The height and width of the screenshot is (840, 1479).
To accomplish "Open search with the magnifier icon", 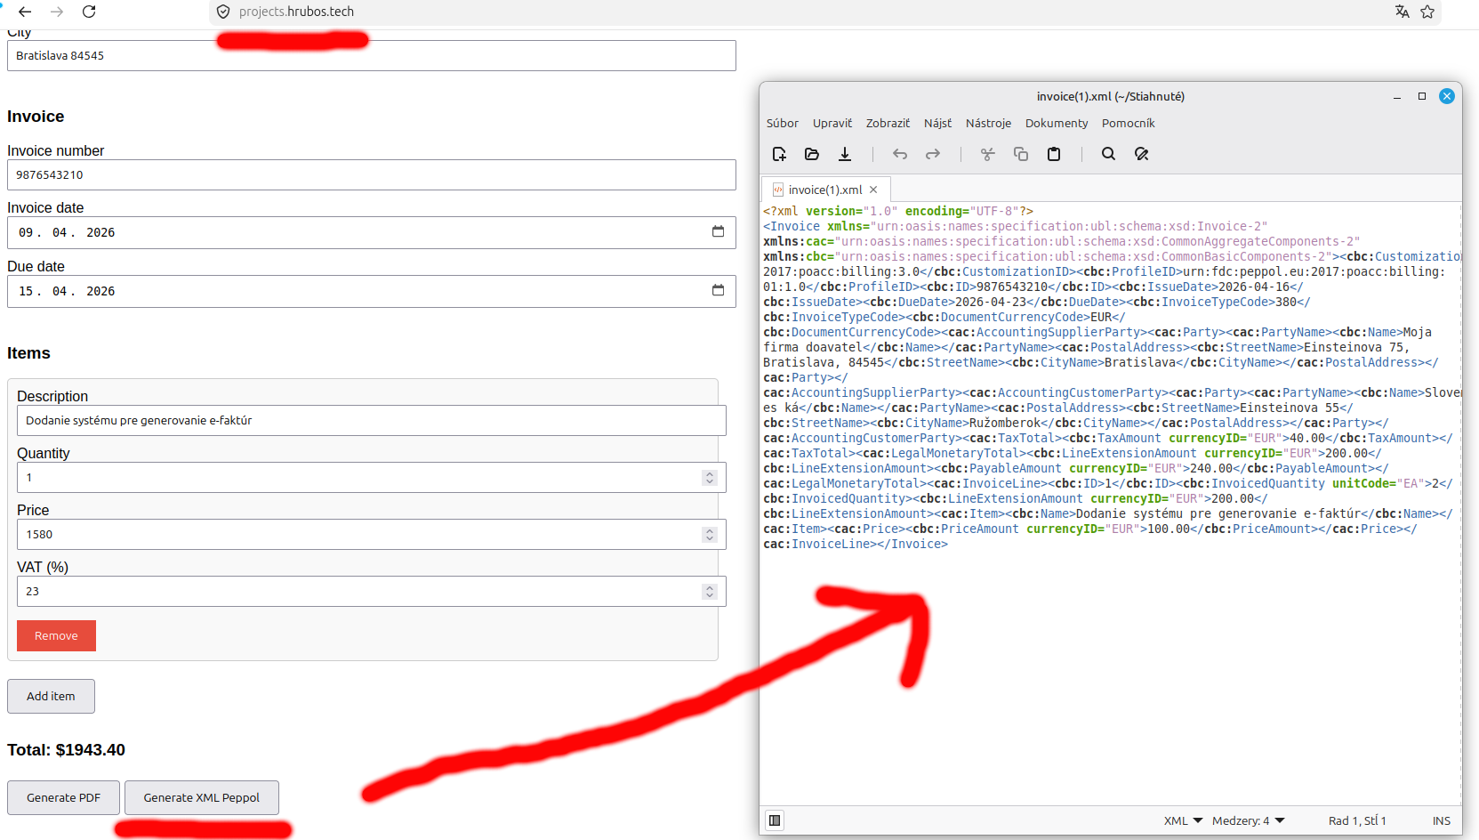I will [x=1108, y=154].
